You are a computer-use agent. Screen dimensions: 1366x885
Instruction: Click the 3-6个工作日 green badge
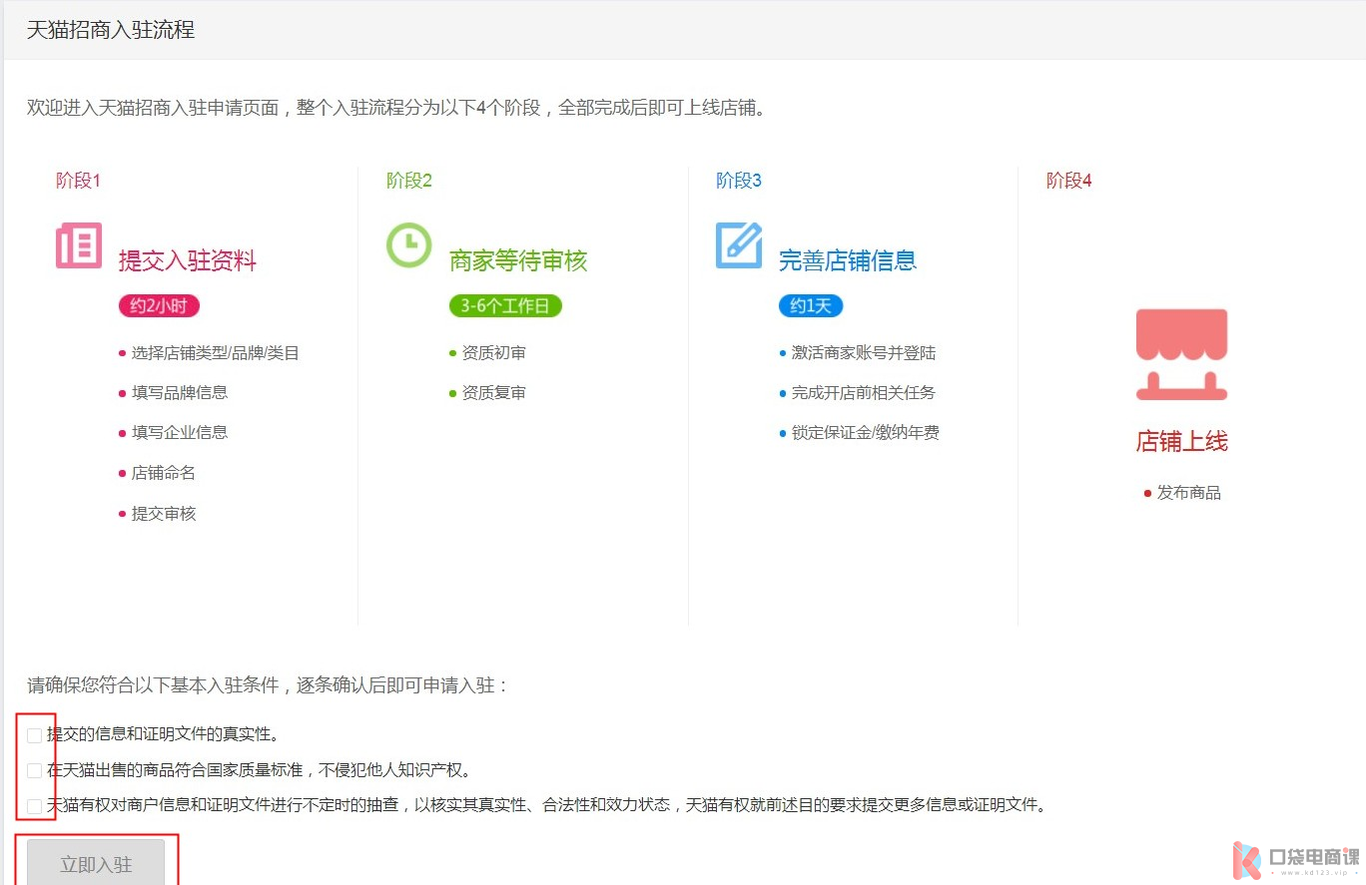click(505, 306)
